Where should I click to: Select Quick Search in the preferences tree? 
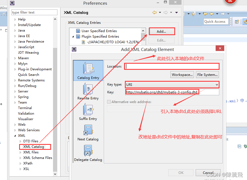pos(29,75)
